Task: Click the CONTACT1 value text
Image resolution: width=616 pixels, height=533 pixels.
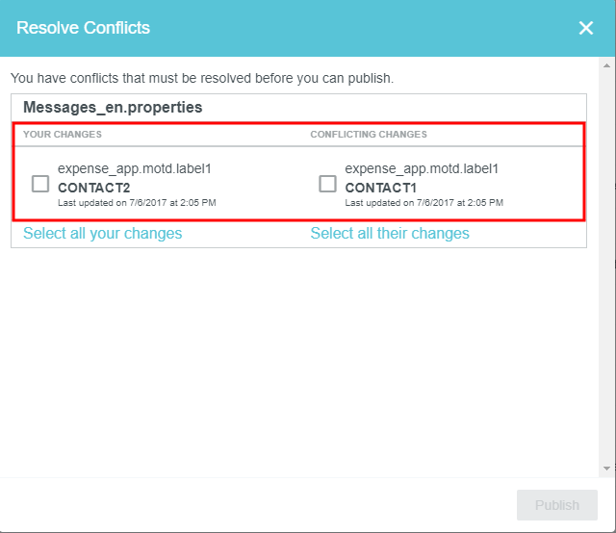Action: (381, 187)
